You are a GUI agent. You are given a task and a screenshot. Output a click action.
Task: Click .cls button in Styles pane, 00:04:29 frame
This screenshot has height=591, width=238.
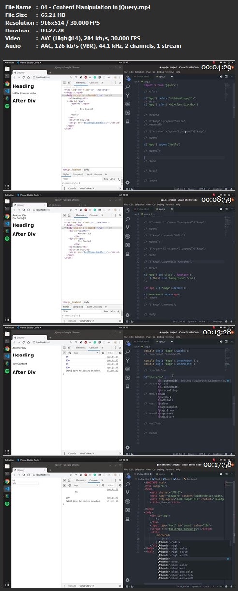112,179
